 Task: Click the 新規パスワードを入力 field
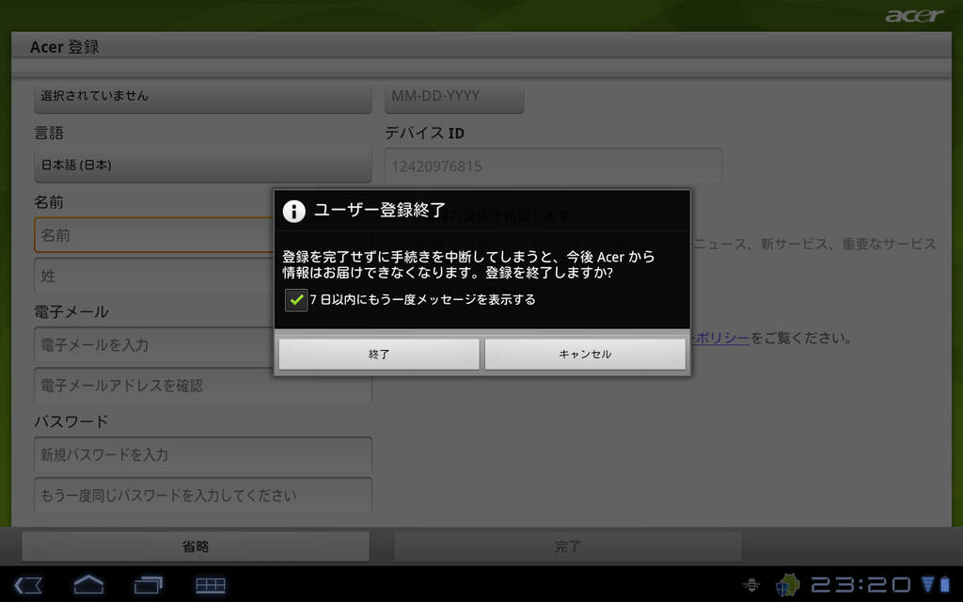tap(203, 455)
